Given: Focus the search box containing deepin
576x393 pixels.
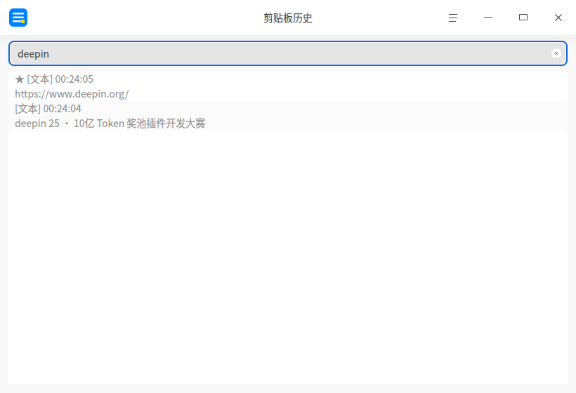Looking at the screenshot, I should pyautogui.click(x=287, y=53).
